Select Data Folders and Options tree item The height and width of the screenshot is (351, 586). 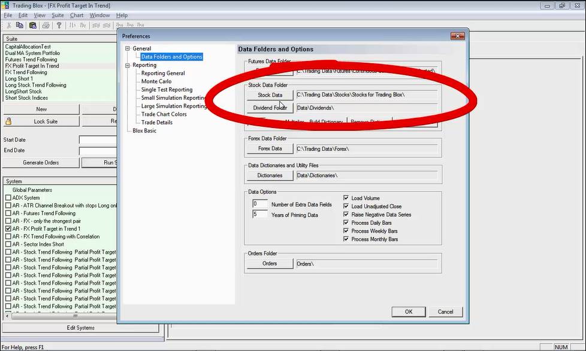[171, 57]
